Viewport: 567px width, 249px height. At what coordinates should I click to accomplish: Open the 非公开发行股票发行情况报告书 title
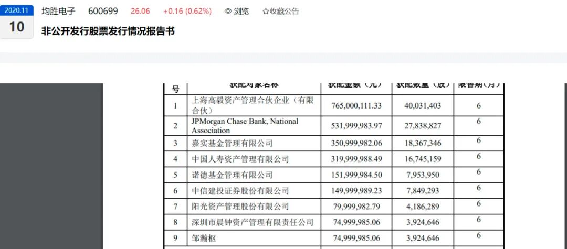click(x=108, y=31)
